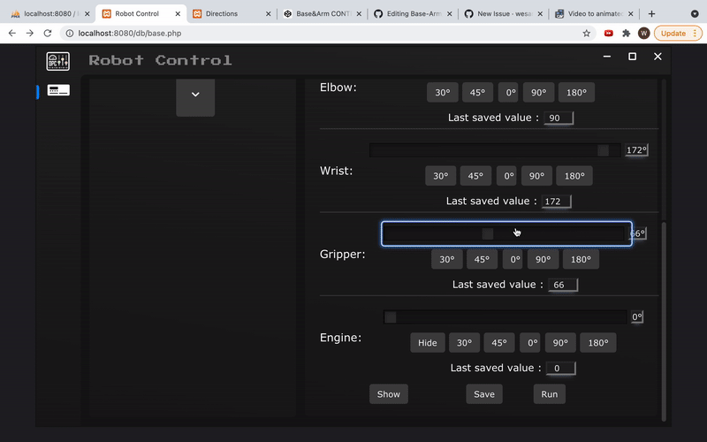Image resolution: width=707 pixels, height=442 pixels.
Task: Set Engine to 45°
Action: tap(499, 343)
